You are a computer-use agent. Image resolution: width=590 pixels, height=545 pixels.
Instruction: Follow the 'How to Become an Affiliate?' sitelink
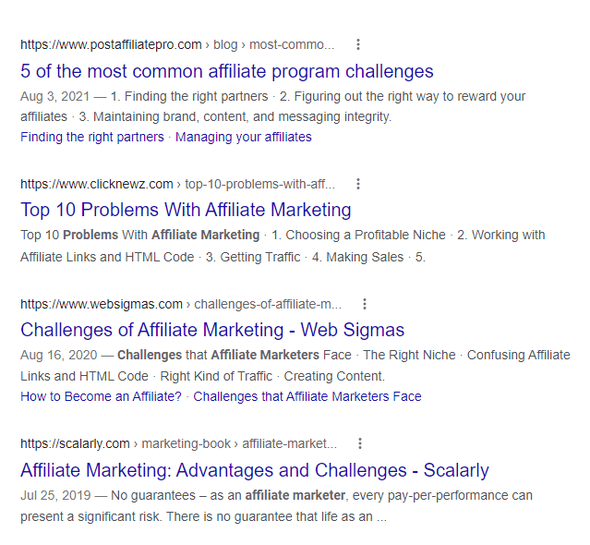click(x=101, y=396)
